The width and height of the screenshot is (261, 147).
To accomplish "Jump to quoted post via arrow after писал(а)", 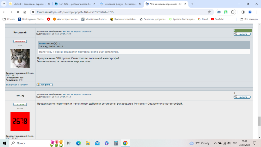I will (60, 43).
